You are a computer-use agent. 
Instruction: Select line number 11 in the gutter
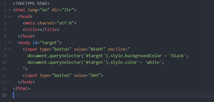[4, 69]
